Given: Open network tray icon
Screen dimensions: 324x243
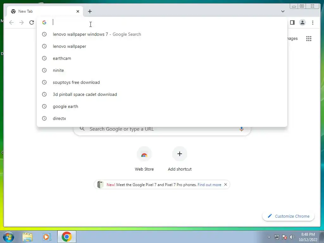Looking at the screenshot, I should (277, 237).
